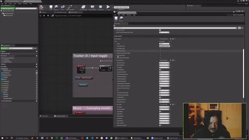Go back in graph navigation history
249x140 pixels.
point(44,16)
